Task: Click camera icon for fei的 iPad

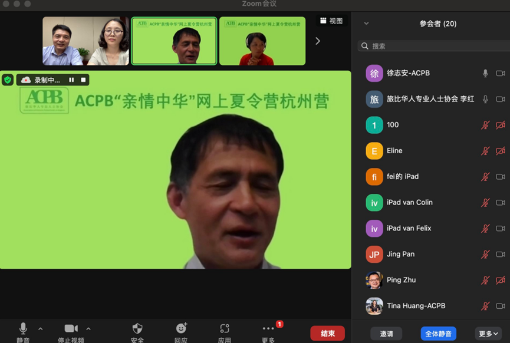Action: tap(501, 177)
